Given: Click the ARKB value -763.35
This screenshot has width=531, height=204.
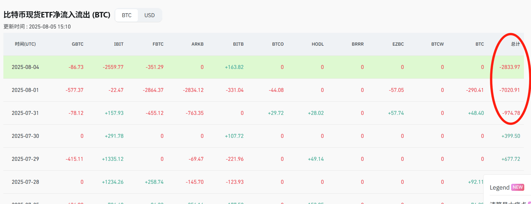Looking at the screenshot, I should [195, 113].
